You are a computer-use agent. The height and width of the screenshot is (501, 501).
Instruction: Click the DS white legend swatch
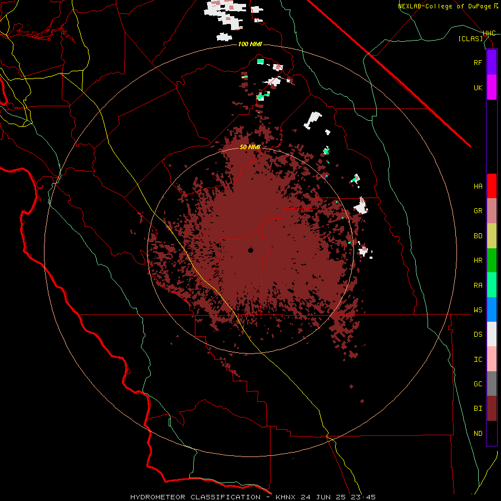[492, 334]
